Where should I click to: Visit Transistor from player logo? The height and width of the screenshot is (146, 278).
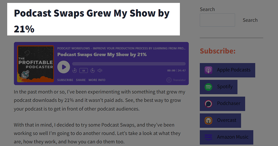tap(176, 80)
